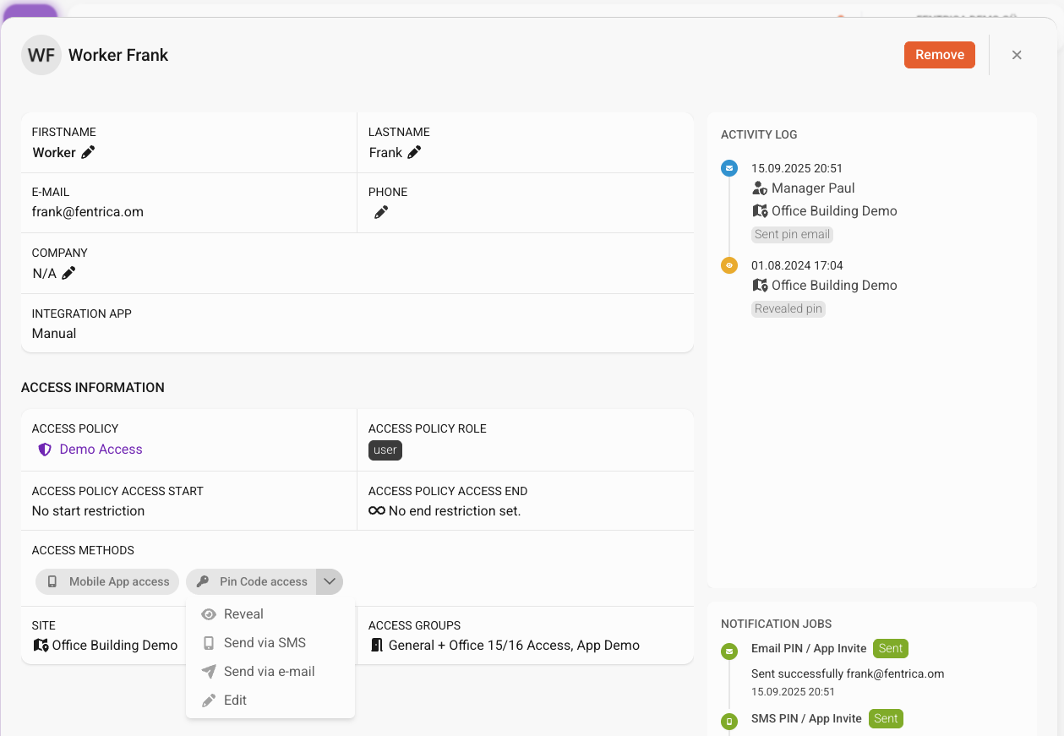Click the blue email activity log marker

[x=728, y=168]
